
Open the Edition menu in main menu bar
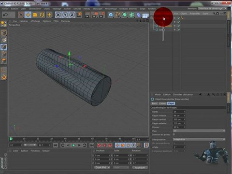coord(14,9)
